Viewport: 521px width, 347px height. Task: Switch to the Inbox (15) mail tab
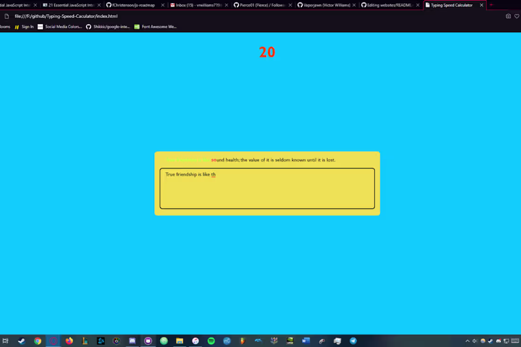pyautogui.click(x=199, y=5)
